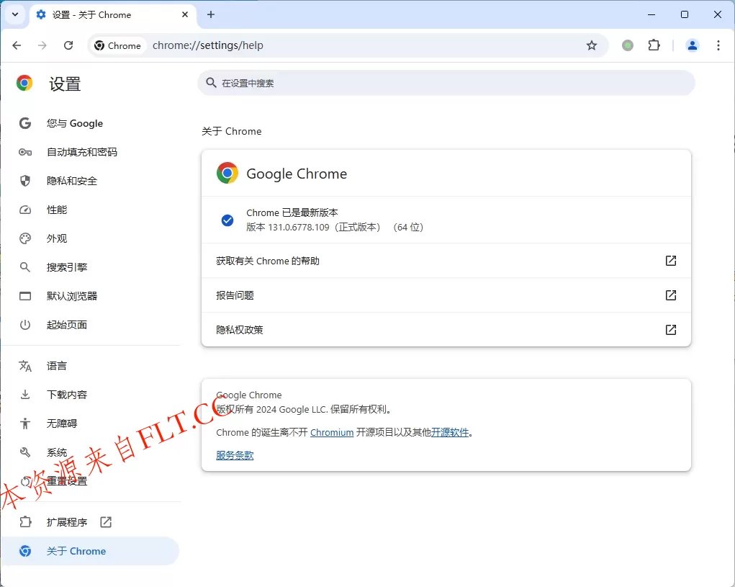Image resolution: width=735 pixels, height=587 pixels.
Task: Click the blue up-to-date checkmark icon
Action: click(227, 220)
